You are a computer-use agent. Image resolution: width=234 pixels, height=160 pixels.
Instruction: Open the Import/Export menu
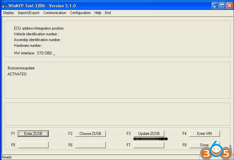pos(29,13)
